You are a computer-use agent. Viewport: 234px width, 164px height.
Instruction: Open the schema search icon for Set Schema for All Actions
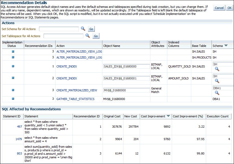(x=83, y=29)
